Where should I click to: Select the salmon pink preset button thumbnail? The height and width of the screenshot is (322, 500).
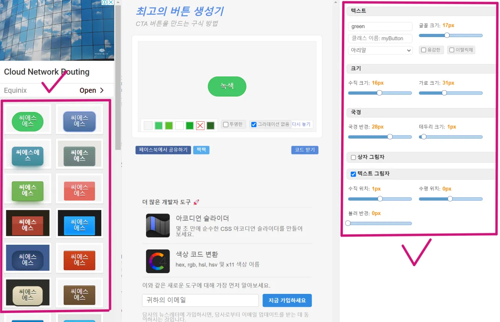(79, 190)
